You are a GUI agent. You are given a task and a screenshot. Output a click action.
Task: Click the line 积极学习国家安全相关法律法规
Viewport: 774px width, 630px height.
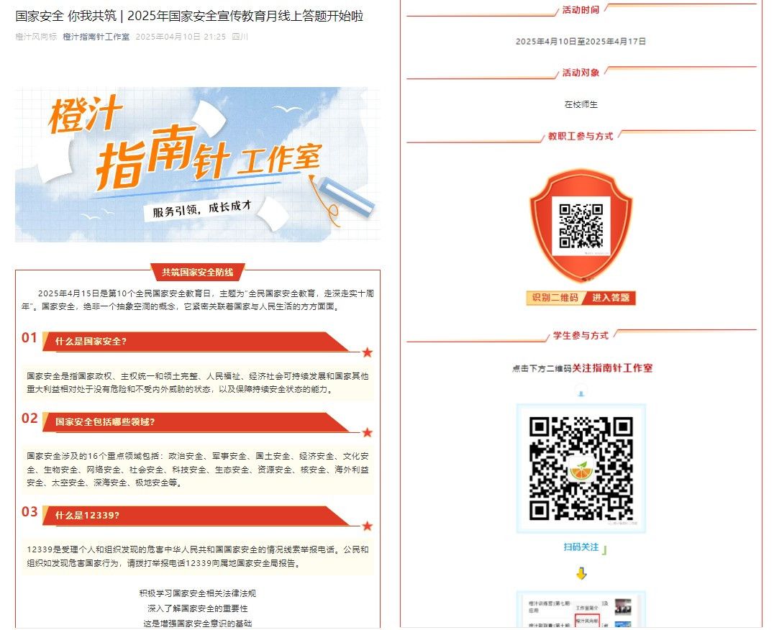click(197, 593)
